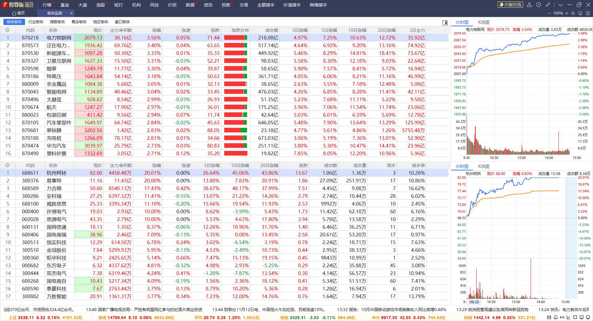Open the 交易 menu

coord(244,5)
